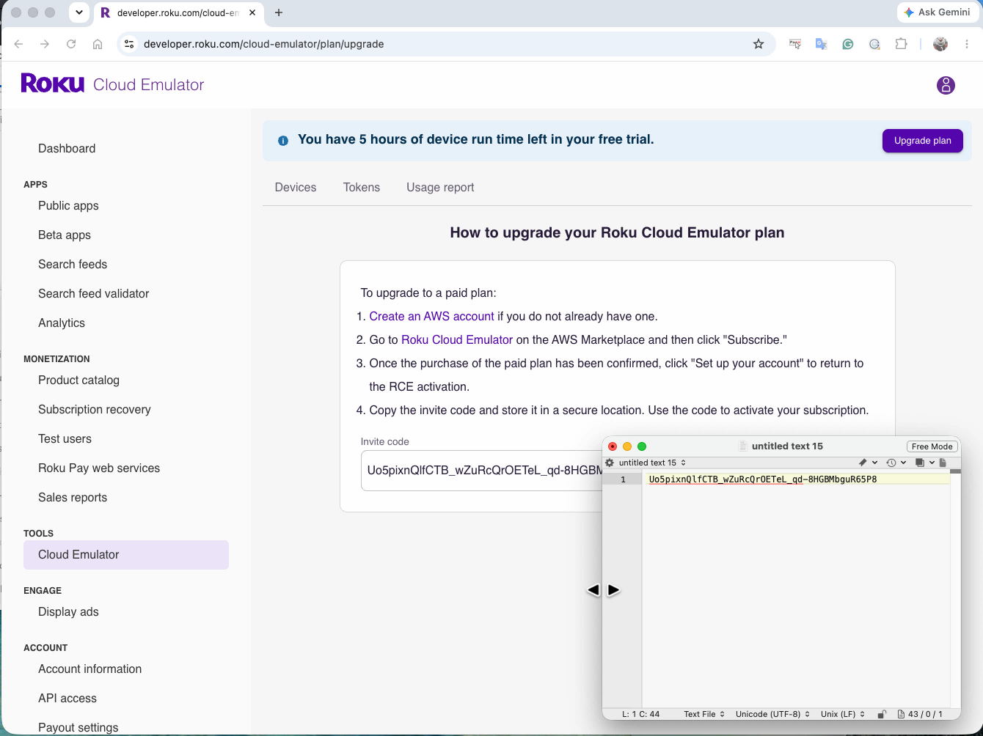The image size is (983, 736).
Task: Click the Roku logo in the header
Action: pos(53,84)
